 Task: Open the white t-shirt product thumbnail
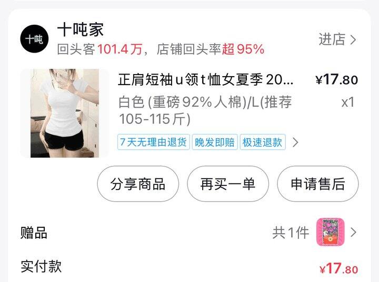pyautogui.click(x=65, y=113)
